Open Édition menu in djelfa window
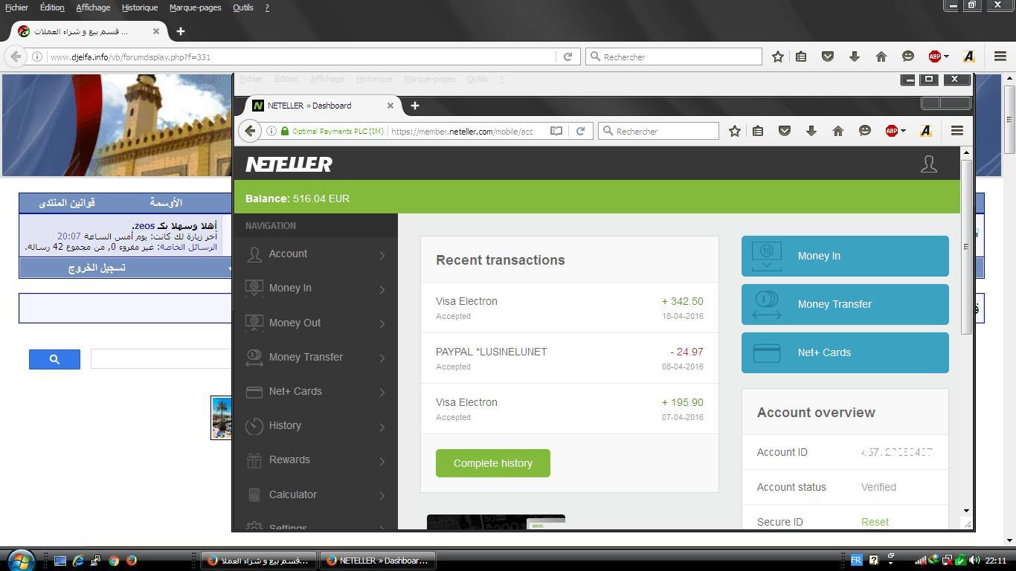Image resolution: width=1016 pixels, height=571 pixels. click(52, 7)
